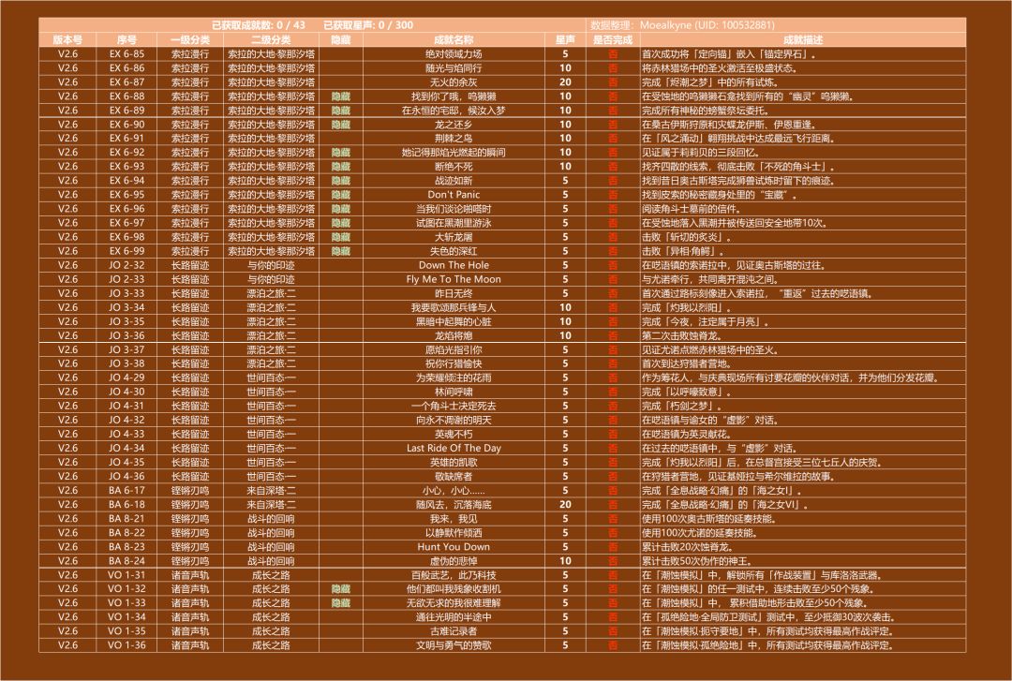Click the '否' status in the EX 6-86 row

point(613,68)
